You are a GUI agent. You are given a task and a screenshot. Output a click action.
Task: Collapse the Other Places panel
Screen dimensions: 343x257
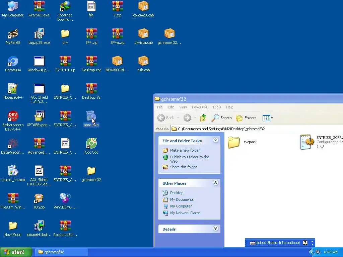pos(215,182)
